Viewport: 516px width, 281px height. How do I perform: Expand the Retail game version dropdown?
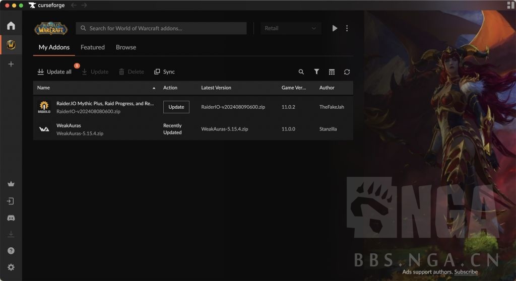291,28
